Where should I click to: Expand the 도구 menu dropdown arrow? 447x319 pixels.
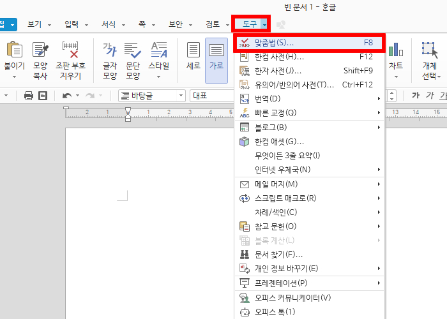[265, 25]
